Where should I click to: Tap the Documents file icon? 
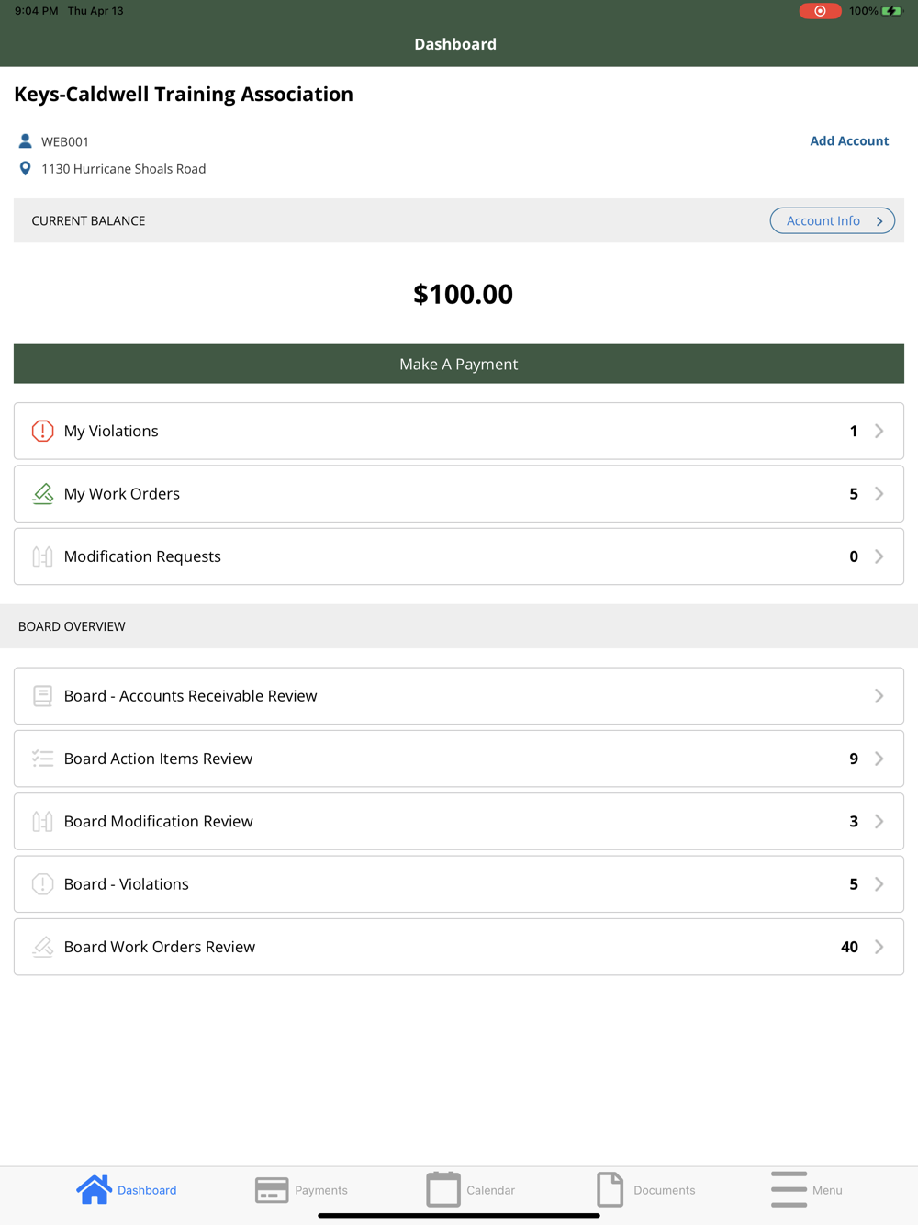pyautogui.click(x=610, y=1189)
